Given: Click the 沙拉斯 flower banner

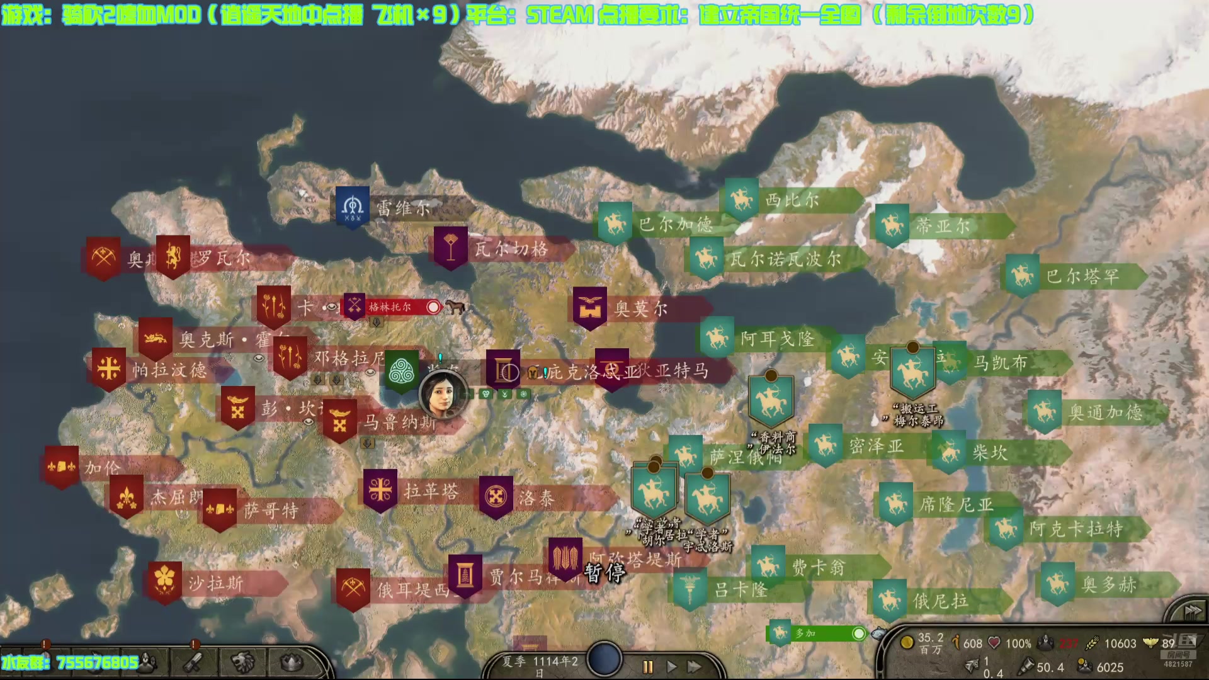Looking at the screenshot, I should pos(165,582).
